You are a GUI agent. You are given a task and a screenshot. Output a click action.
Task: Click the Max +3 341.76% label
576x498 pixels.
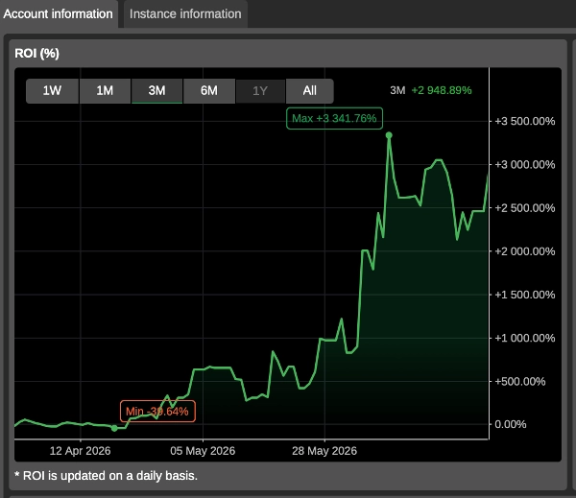334,118
